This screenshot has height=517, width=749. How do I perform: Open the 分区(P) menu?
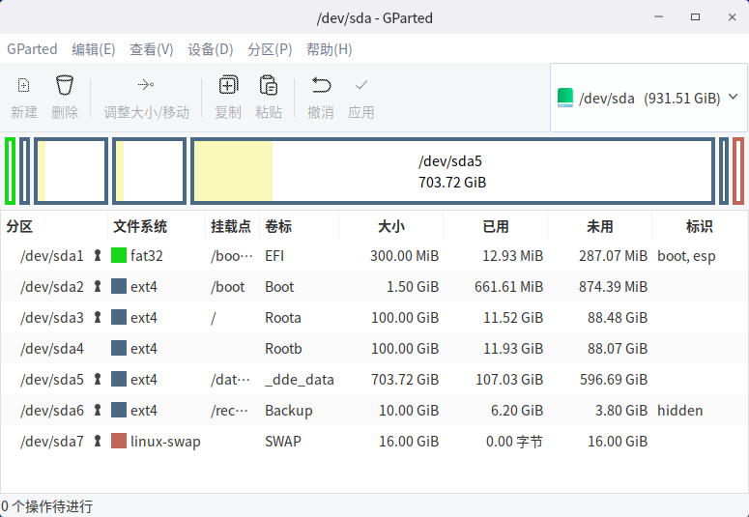pos(270,49)
